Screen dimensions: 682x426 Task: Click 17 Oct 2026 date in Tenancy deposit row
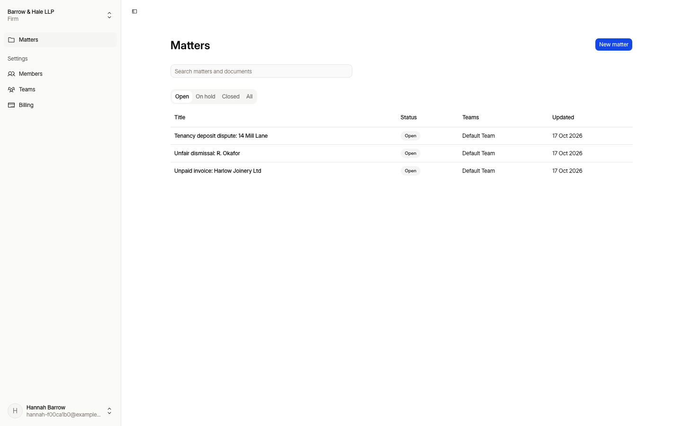pyautogui.click(x=567, y=136)
